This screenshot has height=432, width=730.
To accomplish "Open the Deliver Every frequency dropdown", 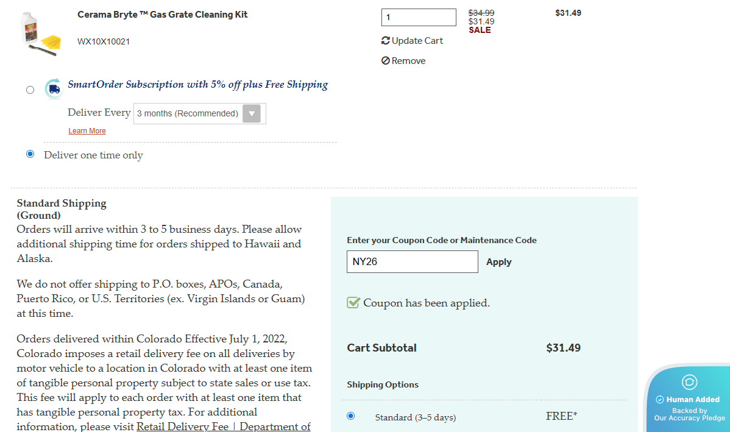I will click(188, 113).
